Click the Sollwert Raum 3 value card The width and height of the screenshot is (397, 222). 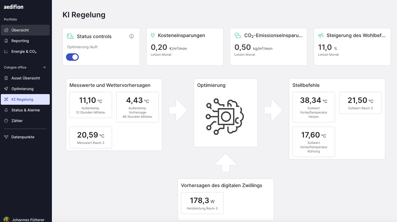360,103
